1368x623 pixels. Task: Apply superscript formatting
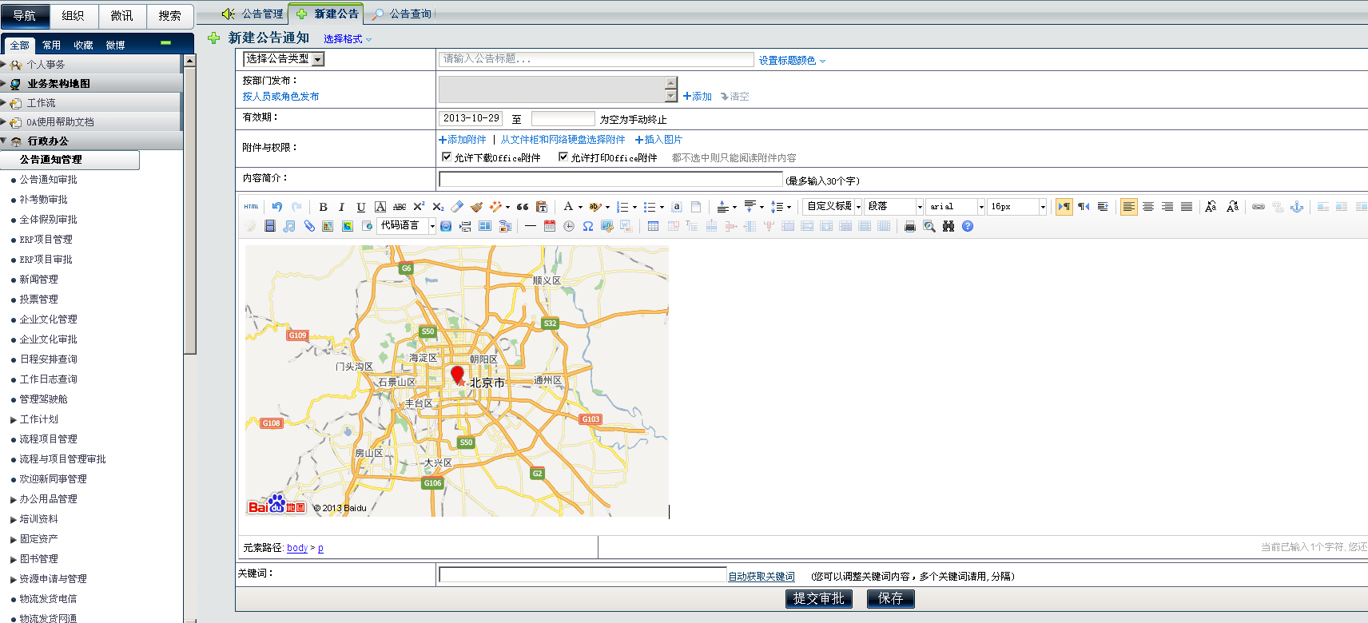click(419, 206)
